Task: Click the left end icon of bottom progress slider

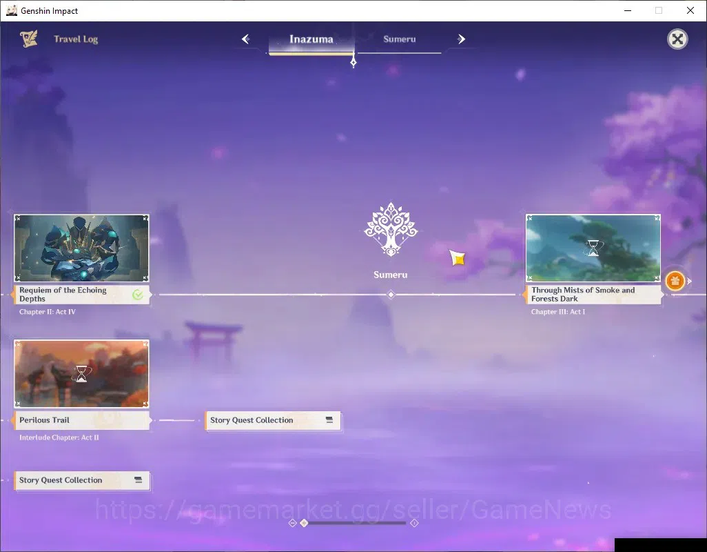Action: 293,523
